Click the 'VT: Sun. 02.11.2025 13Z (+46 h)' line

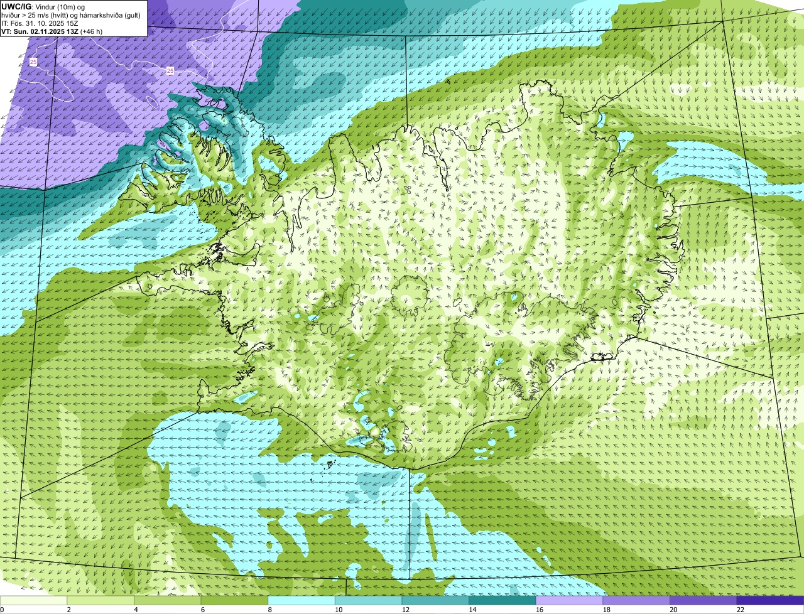(x=52, y=31)
